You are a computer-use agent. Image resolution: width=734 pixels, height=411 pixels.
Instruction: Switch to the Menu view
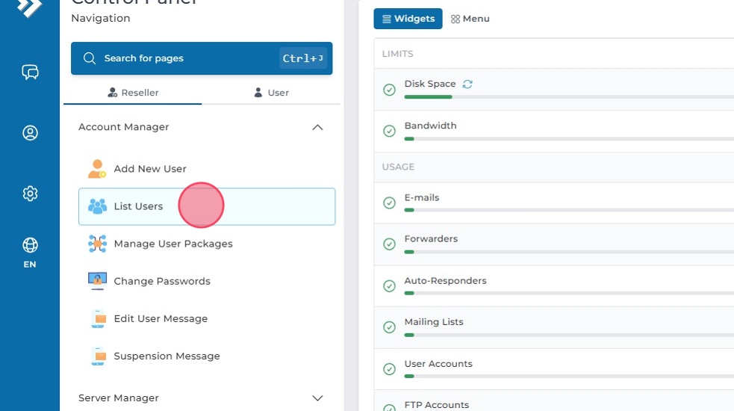[x=470, y=19]
